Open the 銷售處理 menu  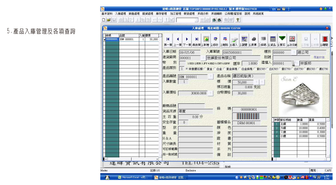134,14
